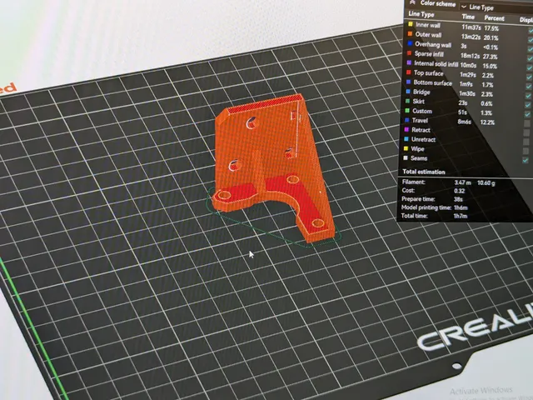Click the Bottom surface color swatch
Viewport: 533px width, 400px height.
point(408,82)
